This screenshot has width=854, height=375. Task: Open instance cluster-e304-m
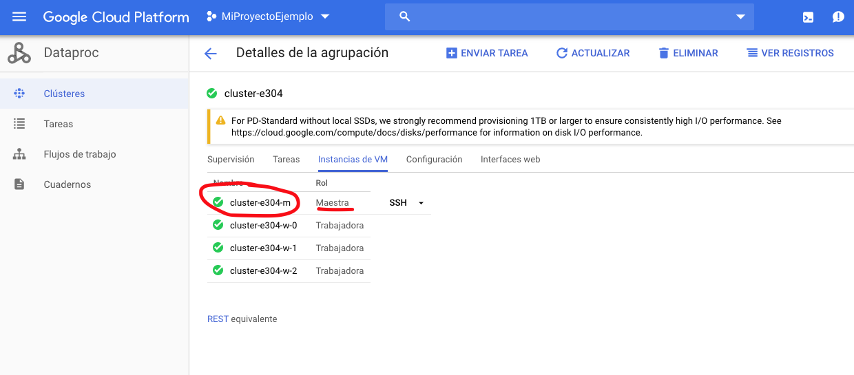tap(260, 203)
